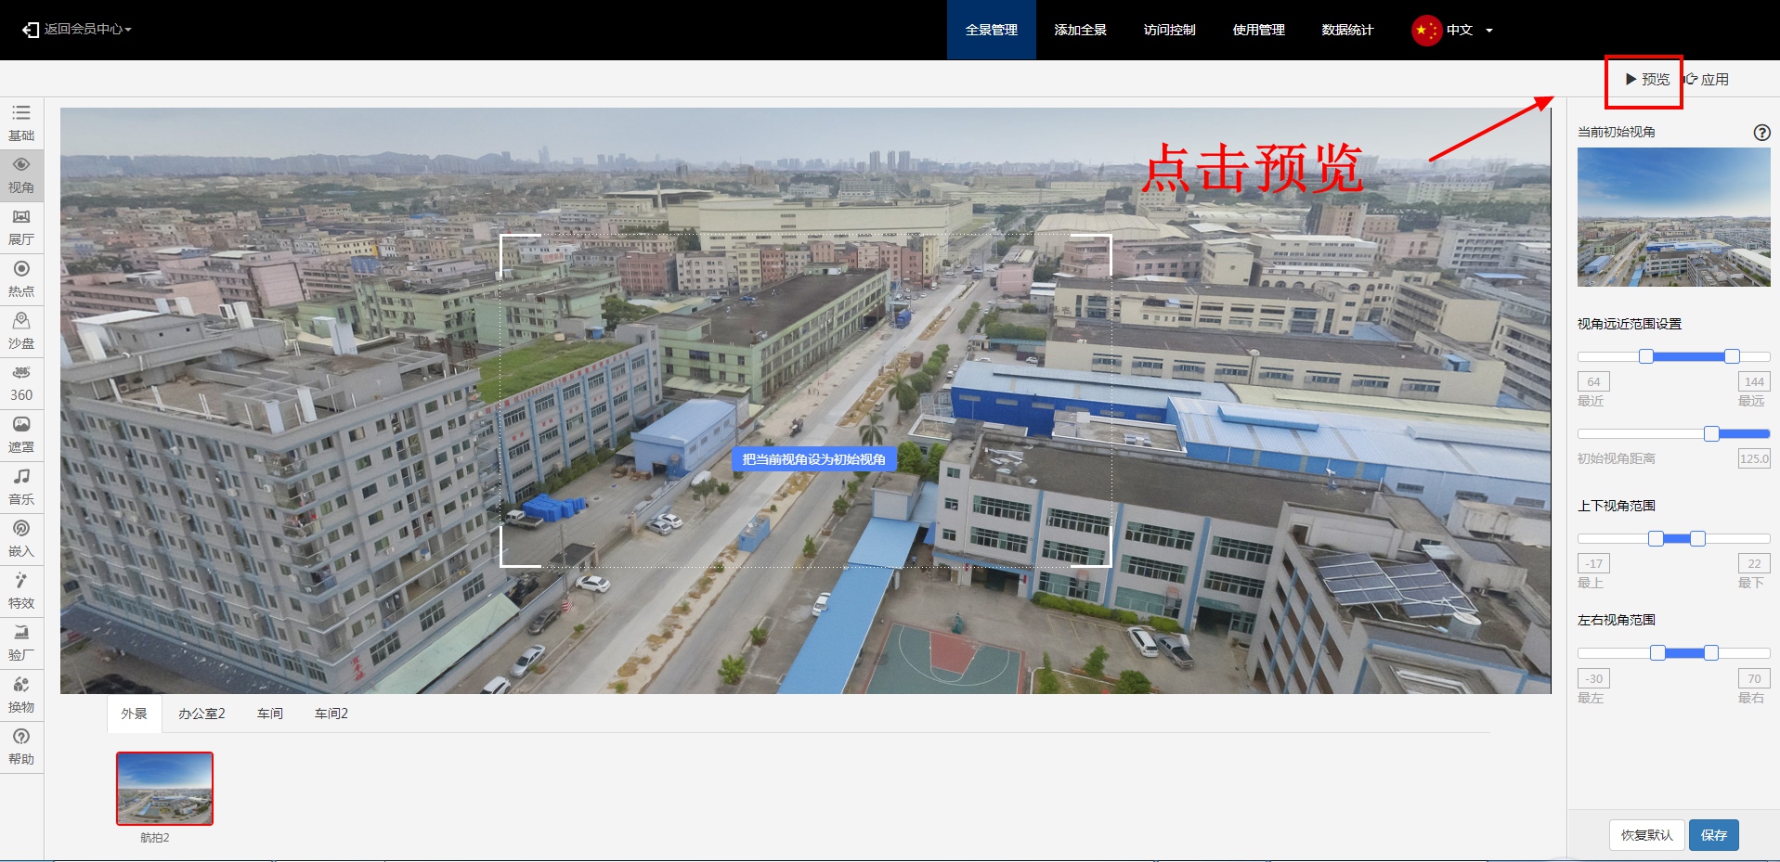Screen dimensions: 1780x862
Task: Expand the 返回会员中心 dropdown
Action: (x=78, y=30)
